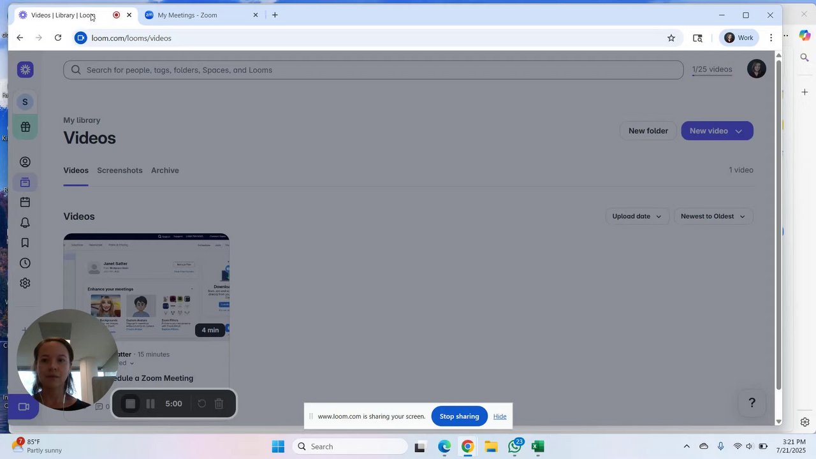Open a new browser tab

point(275,15)
